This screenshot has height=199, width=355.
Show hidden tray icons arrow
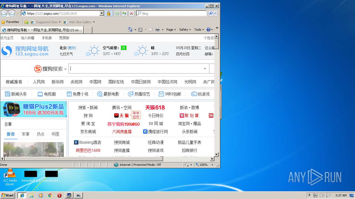310,195
